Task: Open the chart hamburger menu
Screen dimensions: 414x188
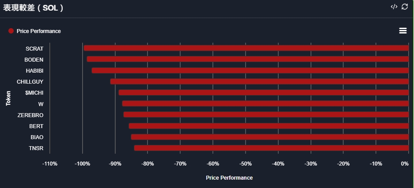Action: pyautogui.click(x=403, y=30)
